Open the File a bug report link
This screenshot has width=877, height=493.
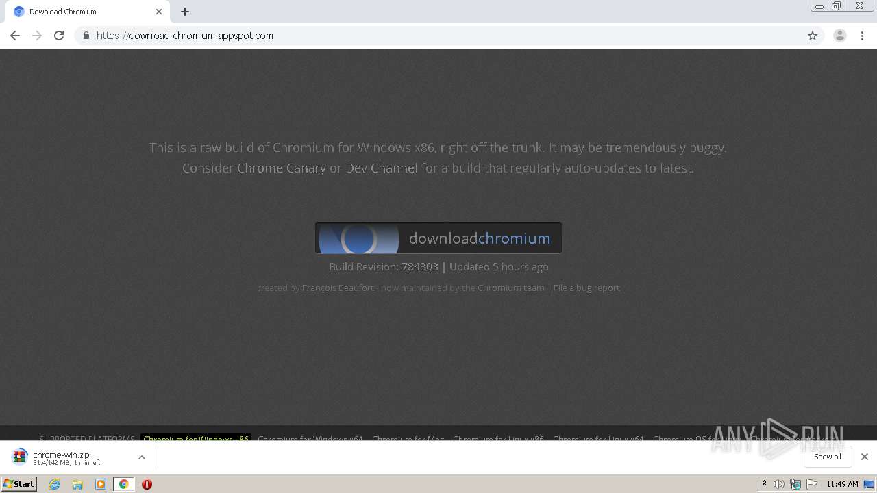(586, 288)
